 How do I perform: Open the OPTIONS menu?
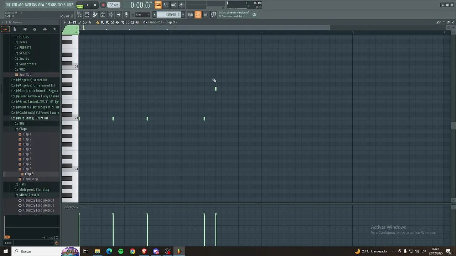coord(51,5)
